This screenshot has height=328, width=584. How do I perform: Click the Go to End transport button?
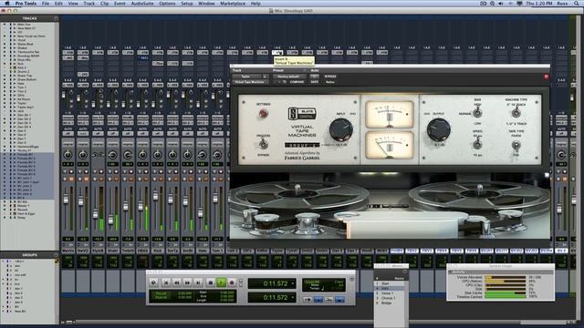[x=198, y=283]
